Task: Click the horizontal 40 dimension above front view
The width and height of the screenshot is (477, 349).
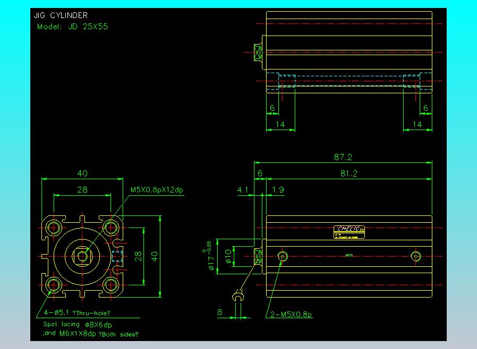Action: tap(82, 173)
